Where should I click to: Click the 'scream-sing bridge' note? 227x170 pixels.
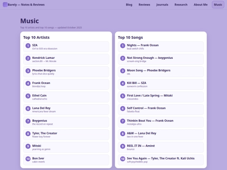tap(137, 61)
